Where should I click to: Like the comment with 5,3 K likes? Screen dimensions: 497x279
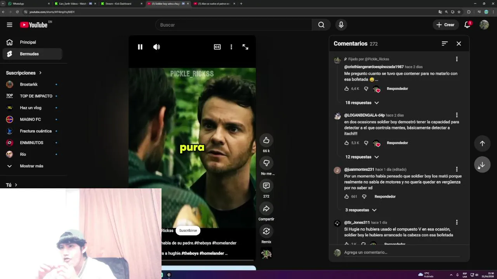coord(346,143)
